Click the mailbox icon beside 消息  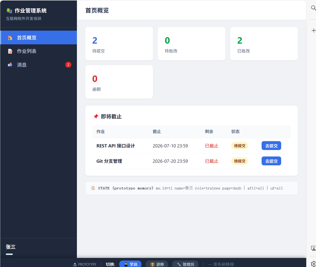click(x=10, y=65)
